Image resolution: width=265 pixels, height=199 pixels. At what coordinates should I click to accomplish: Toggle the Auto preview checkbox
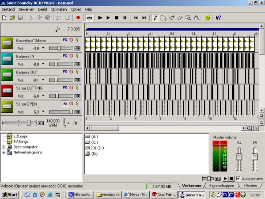tap(238, 179)
